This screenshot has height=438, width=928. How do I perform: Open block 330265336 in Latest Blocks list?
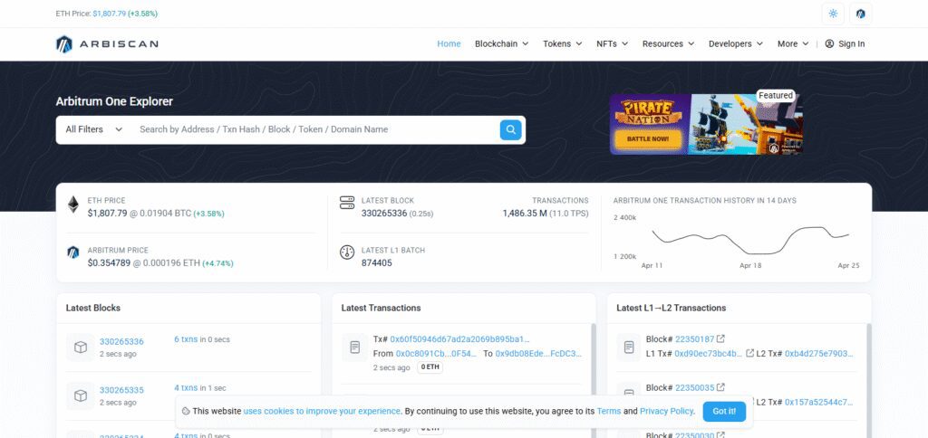click(x=121, y=342)
